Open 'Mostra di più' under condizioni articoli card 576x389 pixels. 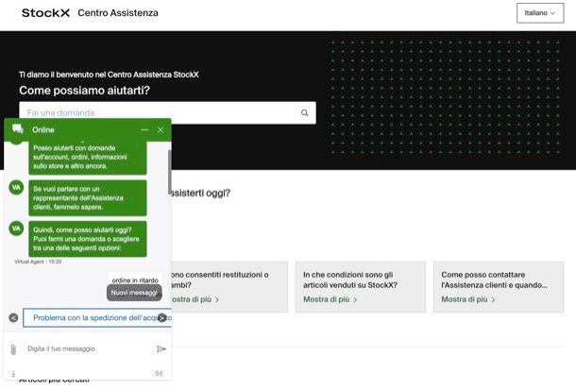[330, 299]
